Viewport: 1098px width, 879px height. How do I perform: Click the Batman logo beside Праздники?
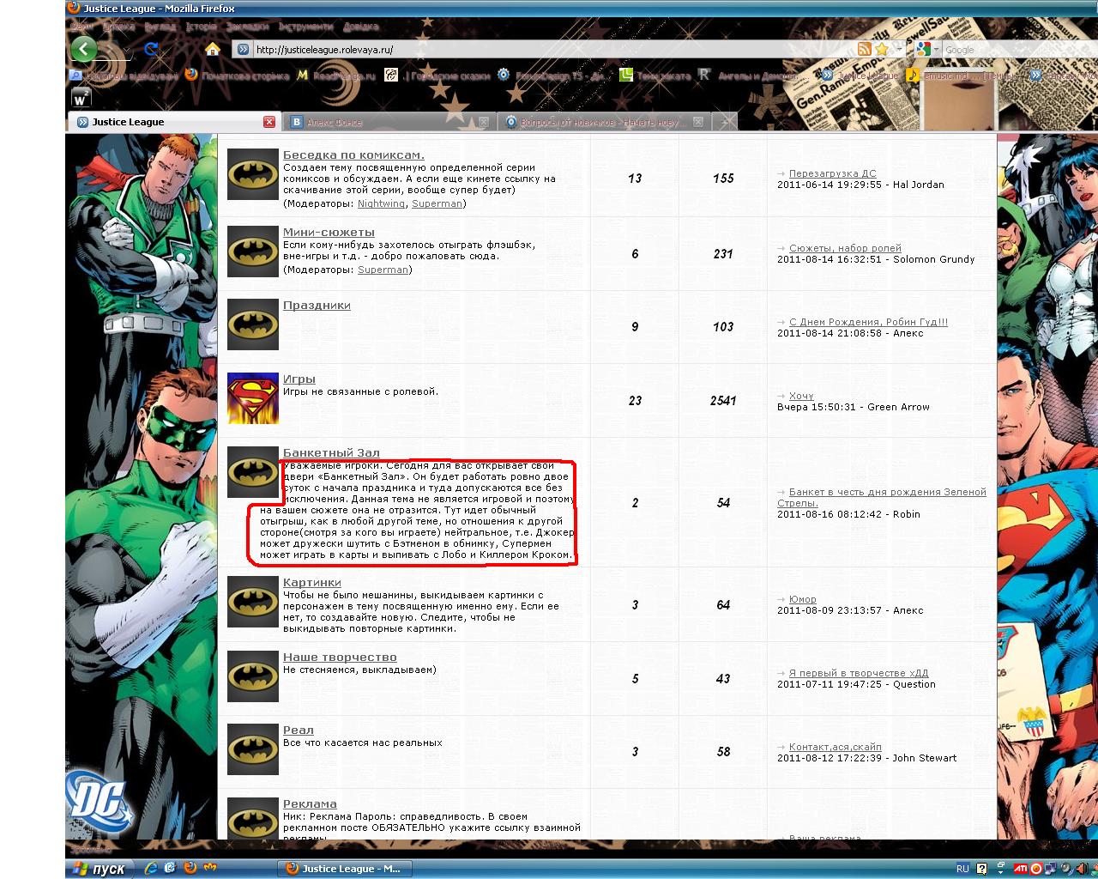pos(253,324)
